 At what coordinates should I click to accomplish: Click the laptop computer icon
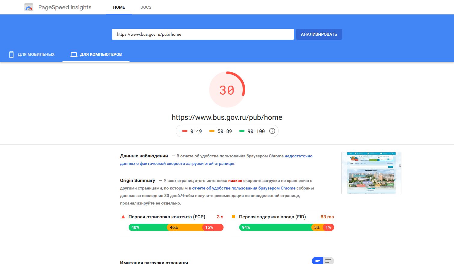(x=74, y=55)
